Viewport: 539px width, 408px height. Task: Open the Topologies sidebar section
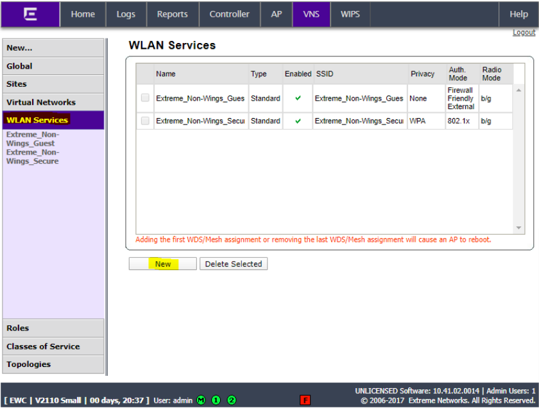coord(53,364)
